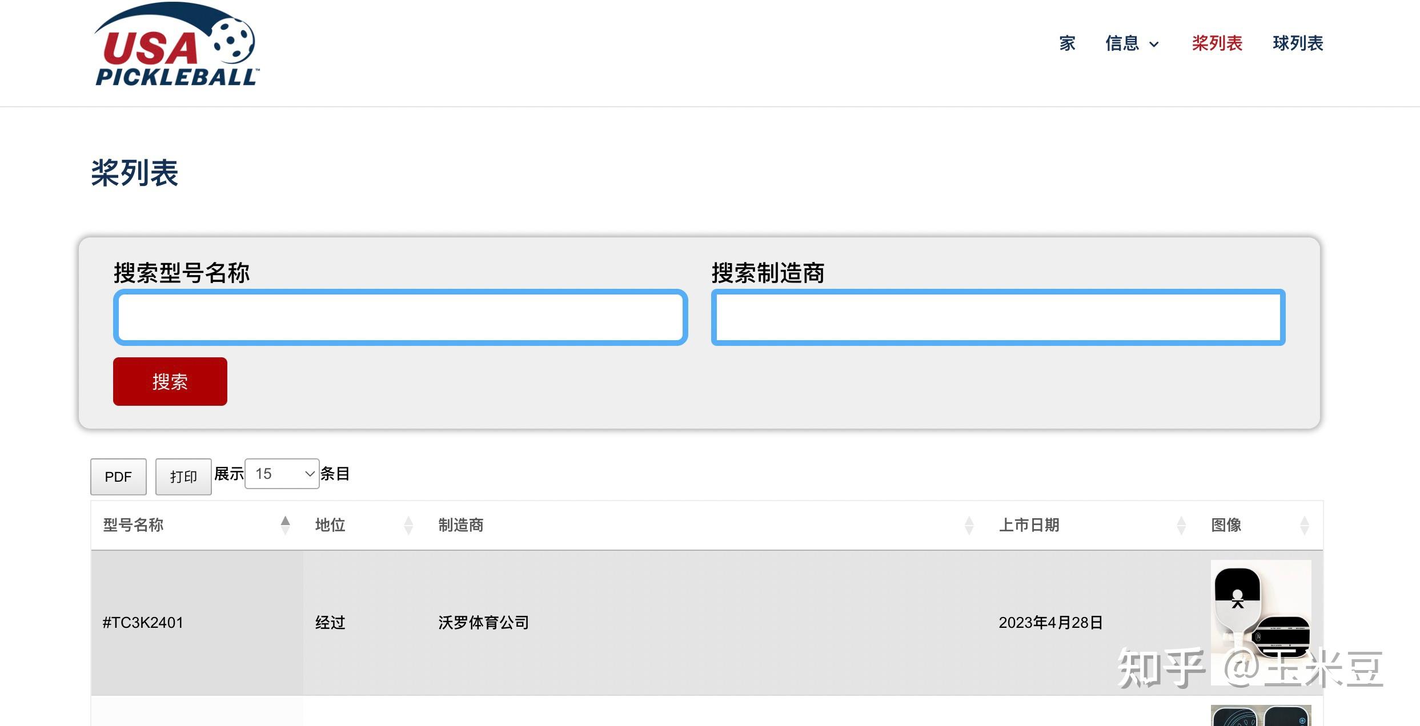
Task: Export the list as PDF
Action: click(118, 477)
